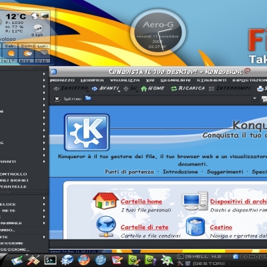Click the Dom forecast day in weather widget
The image size is (267, 267).
(x=27, y=53)
